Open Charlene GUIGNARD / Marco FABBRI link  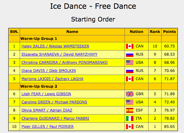tap(55, 118)
